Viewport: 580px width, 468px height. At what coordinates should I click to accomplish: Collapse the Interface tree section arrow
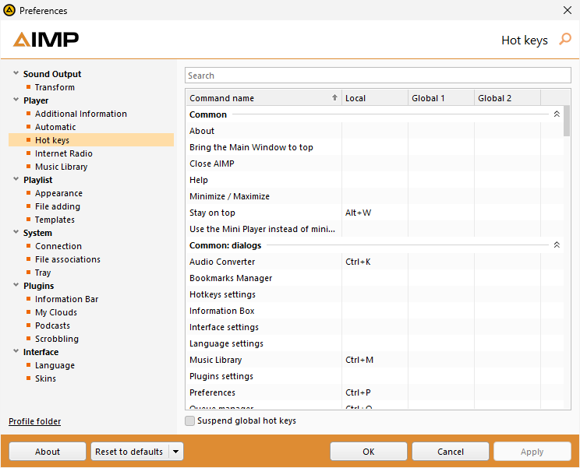point(16,351)
